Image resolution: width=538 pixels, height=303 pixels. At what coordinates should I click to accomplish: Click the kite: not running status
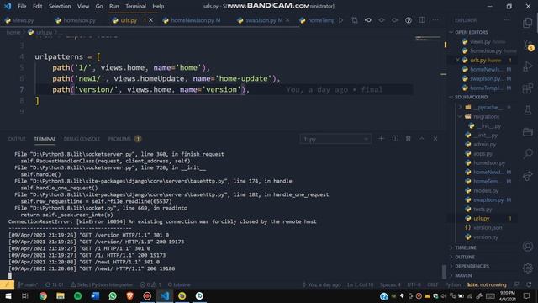(487, 284)
